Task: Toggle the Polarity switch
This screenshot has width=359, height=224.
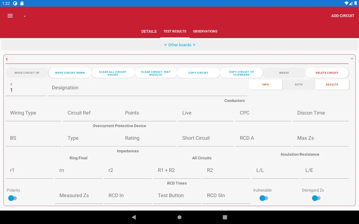Action: pyautogui.click(x=13, y=198)
